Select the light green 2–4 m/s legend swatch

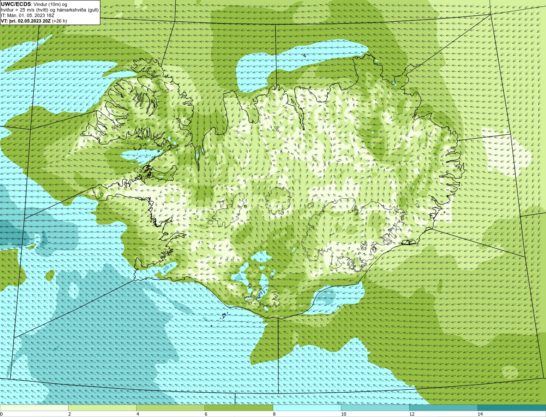[102, 408]
